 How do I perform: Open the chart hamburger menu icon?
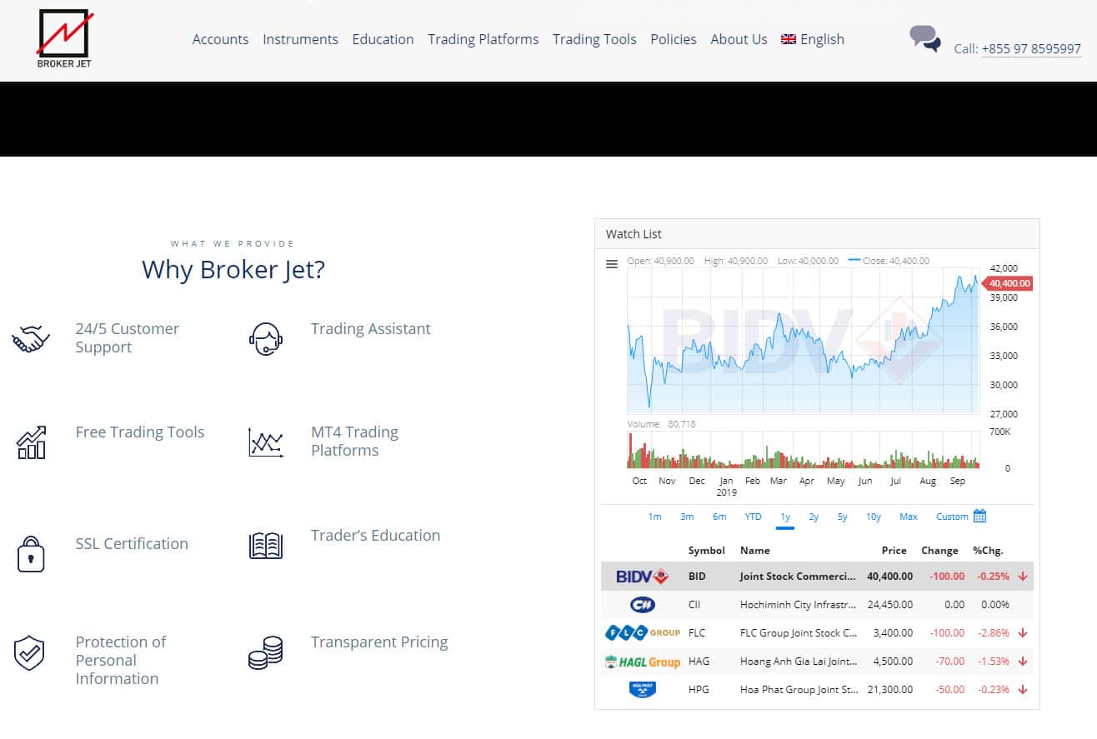[612, 263]
